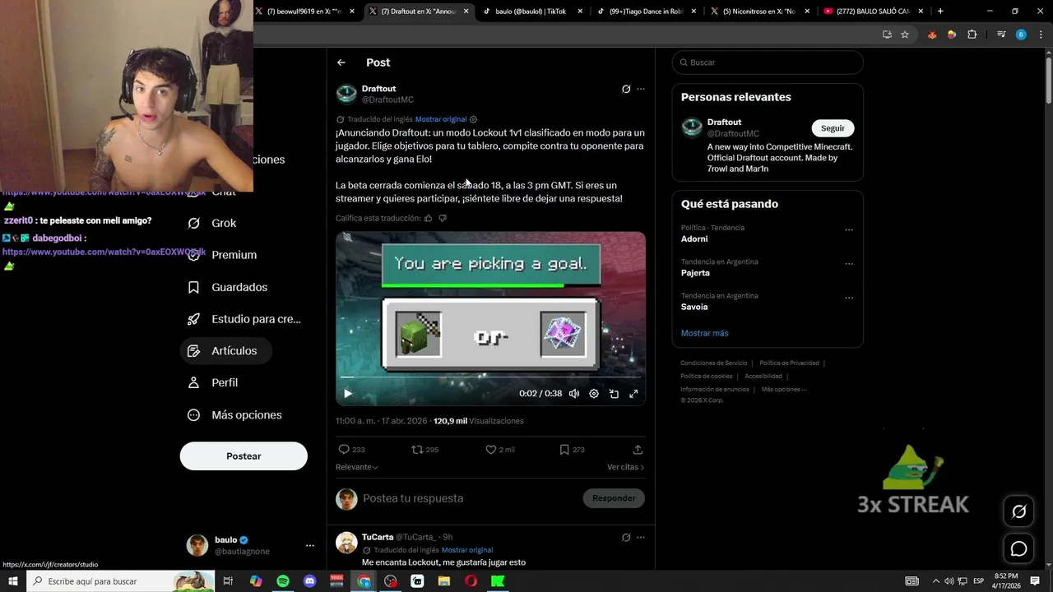Mute the video volume
Viewport: 1053px width, 592px height.
point(574,394)
